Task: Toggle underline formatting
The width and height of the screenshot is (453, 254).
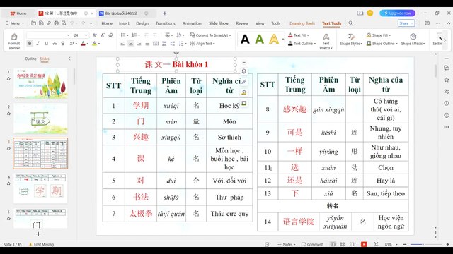Action: tap(46, 44)
